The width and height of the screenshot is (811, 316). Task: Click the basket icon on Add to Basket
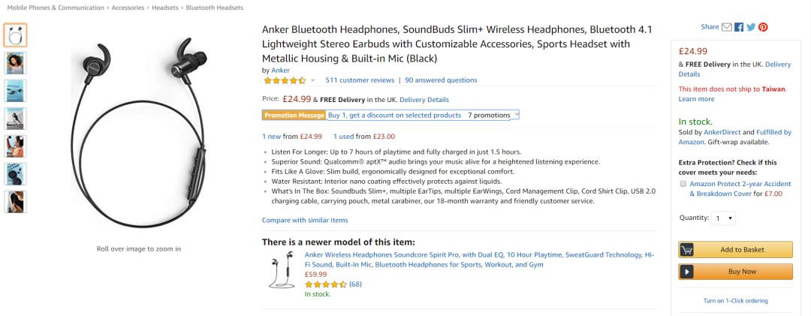pos(688,250)
